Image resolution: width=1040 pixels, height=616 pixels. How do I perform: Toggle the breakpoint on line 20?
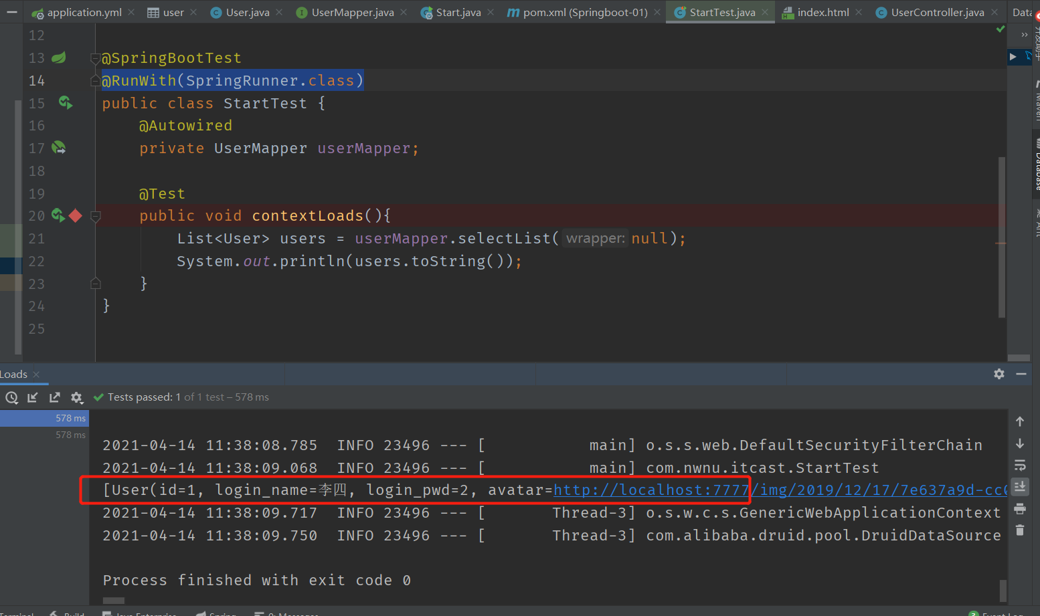pyautogui.click(x=75, y=215)
